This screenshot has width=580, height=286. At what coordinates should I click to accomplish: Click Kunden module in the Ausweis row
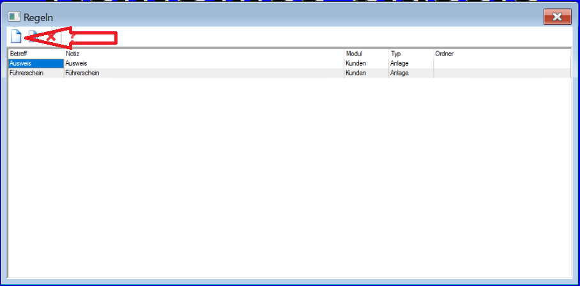(x=366, y=64)
